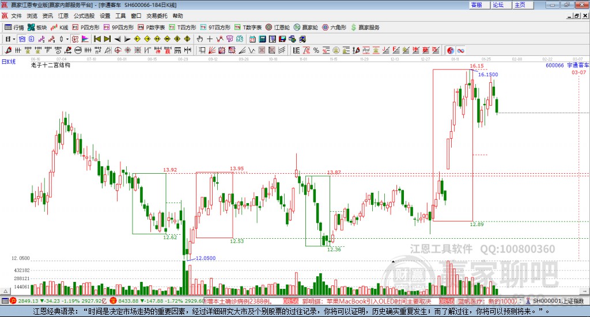Open the P数字表 tool

[x=152, y=28]
